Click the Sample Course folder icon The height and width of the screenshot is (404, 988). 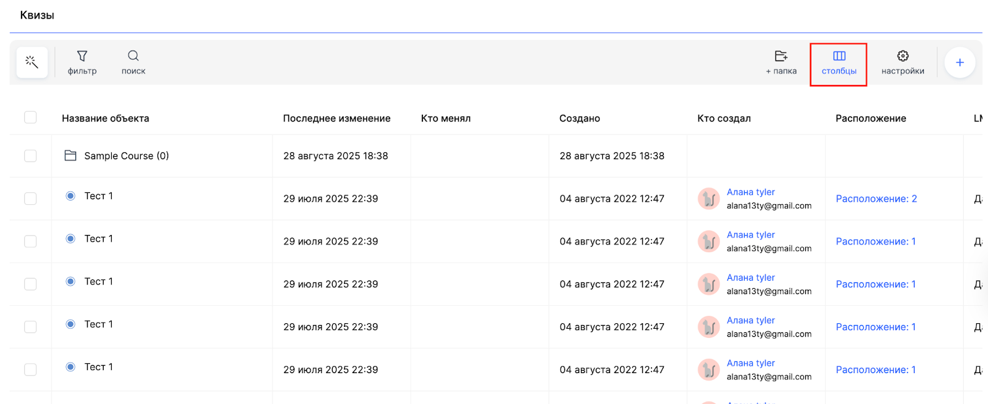pyautogui.click(x=70, y=155)
